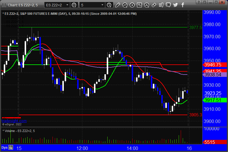
Task: Click the 3941.25 red price label
Action: pos(215,71)
